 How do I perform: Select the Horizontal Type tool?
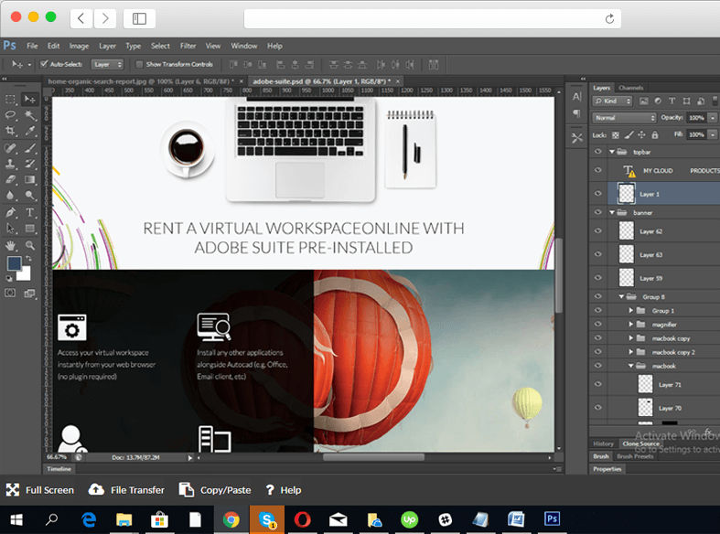click(30, 212)
